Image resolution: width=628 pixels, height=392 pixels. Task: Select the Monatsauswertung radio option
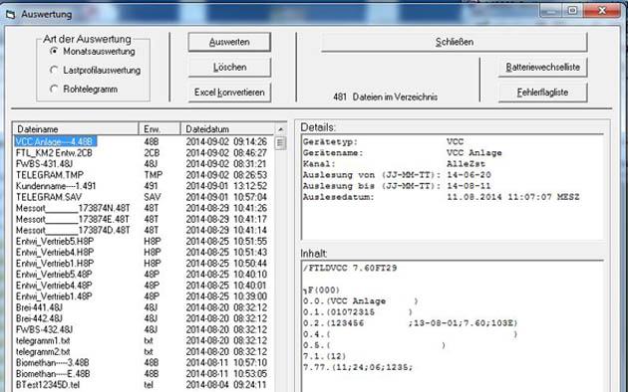(x=93, y=52)
